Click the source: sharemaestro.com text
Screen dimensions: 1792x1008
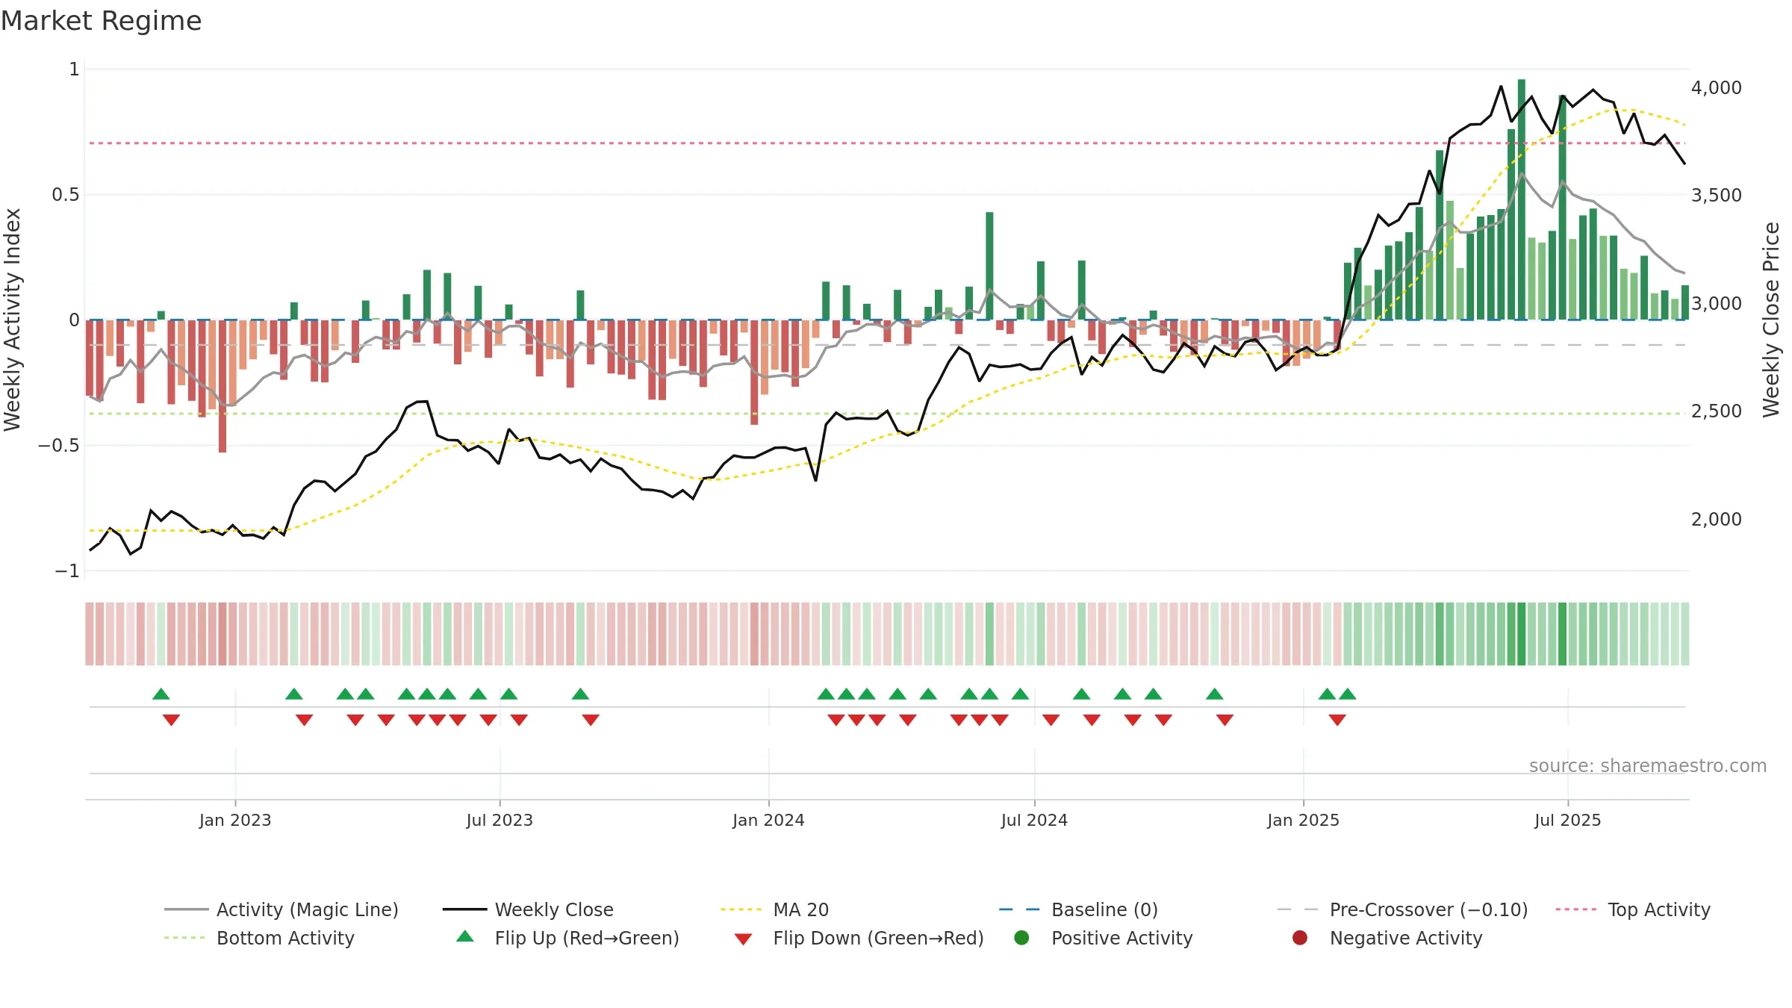[x=1648, y=765]
